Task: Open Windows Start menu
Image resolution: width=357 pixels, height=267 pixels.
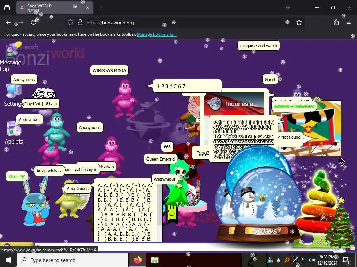Action: (x=8, y=260)
